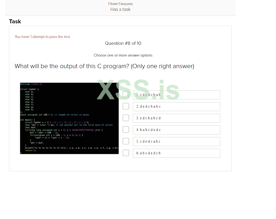Viewport: 276px width, 219px height.
Task: Select answer option "d e d c b a b c"
Action: click(x=176, y=106)
